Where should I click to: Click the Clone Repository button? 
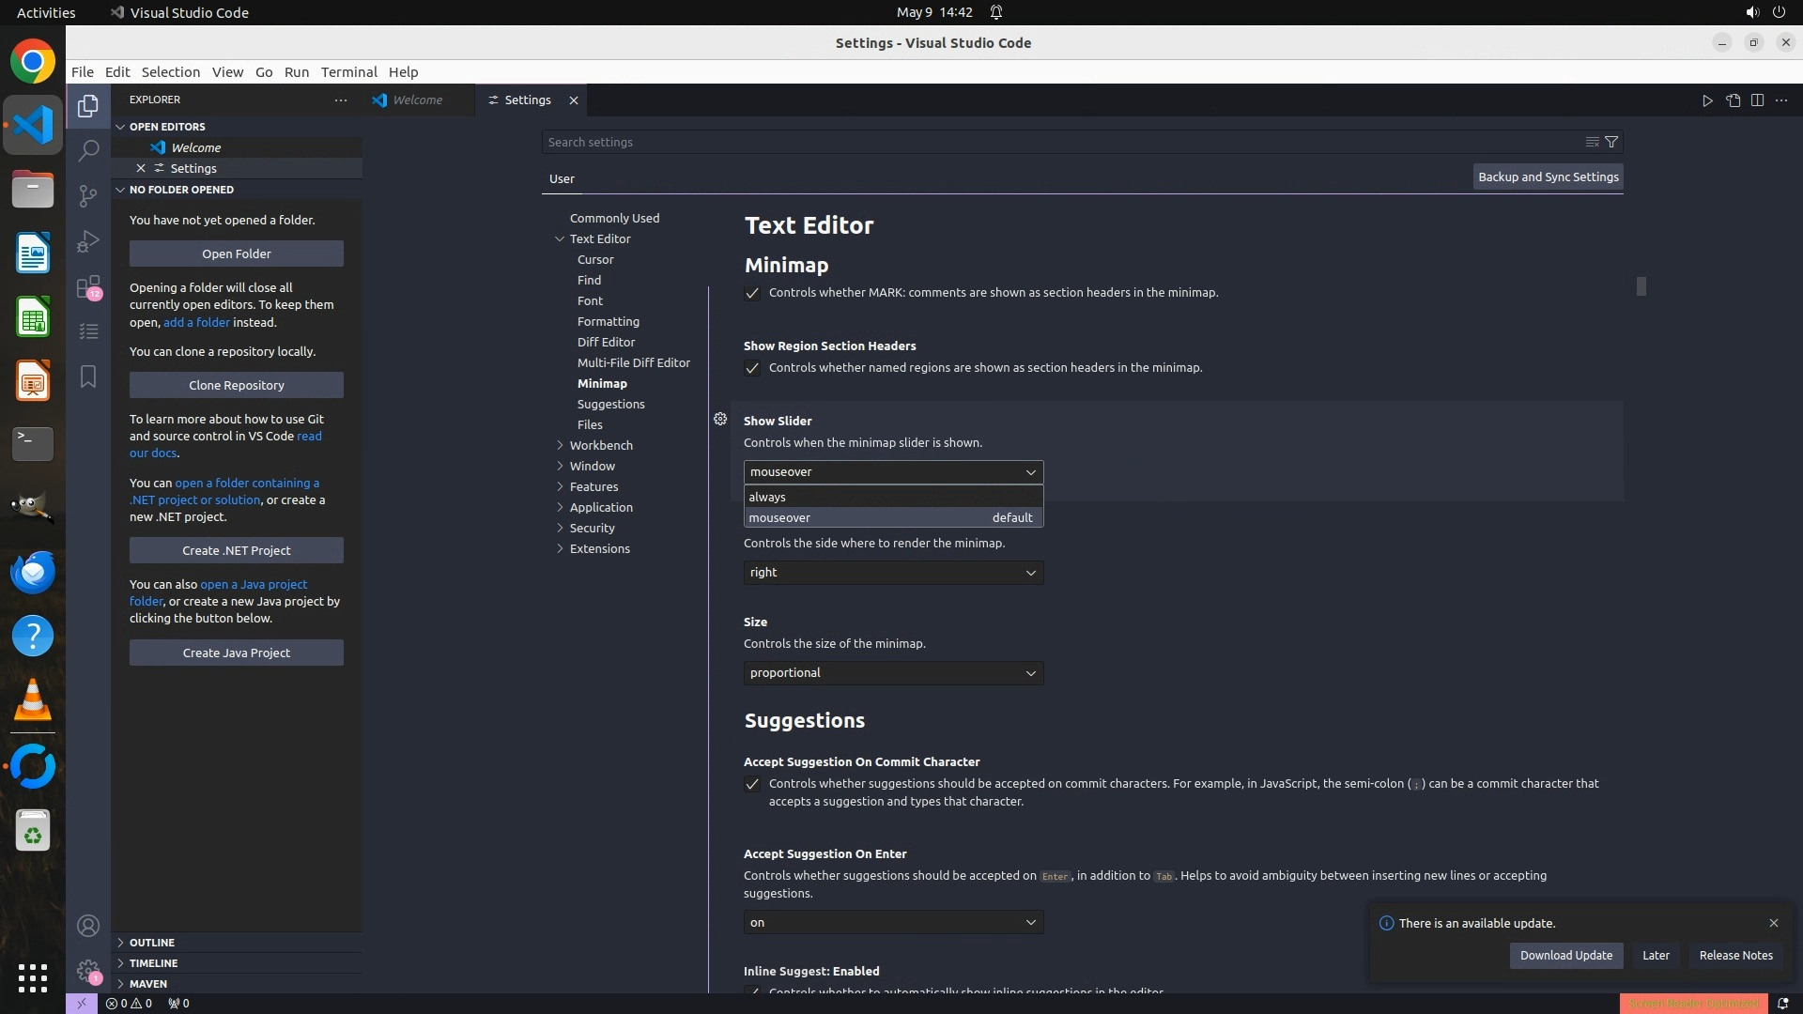coord(236,385)
